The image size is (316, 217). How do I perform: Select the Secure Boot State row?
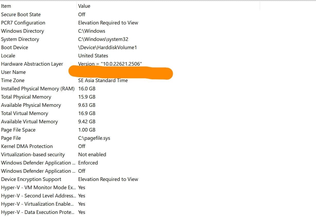21,14
